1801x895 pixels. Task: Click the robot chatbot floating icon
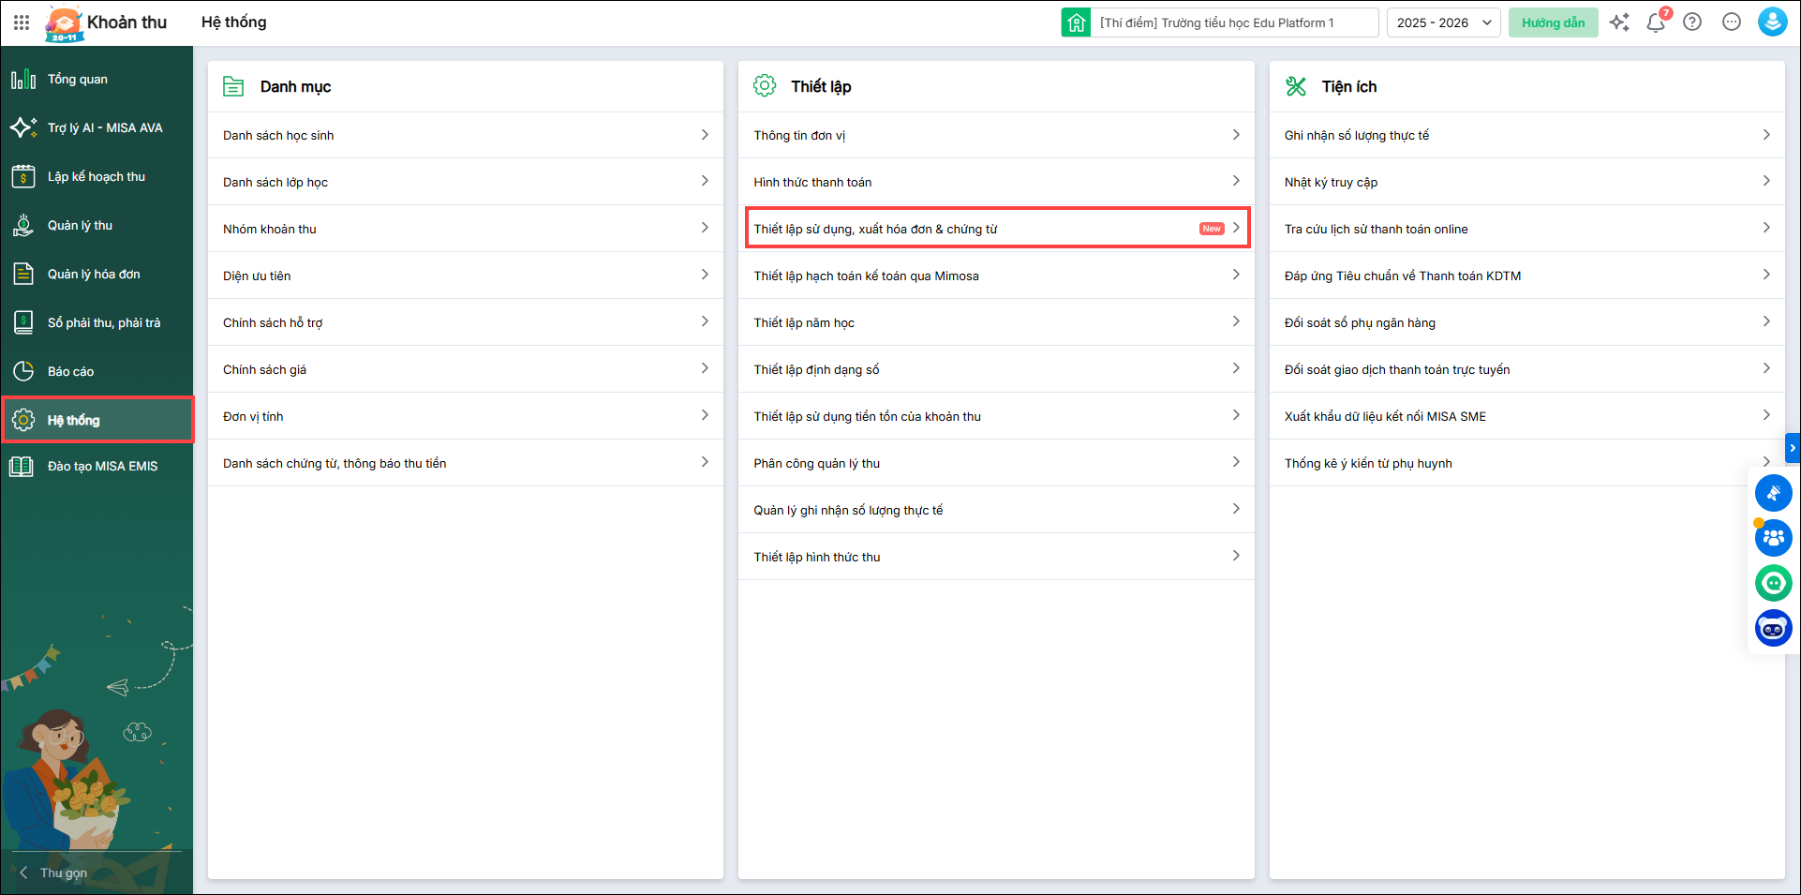tap(1773, 628)
